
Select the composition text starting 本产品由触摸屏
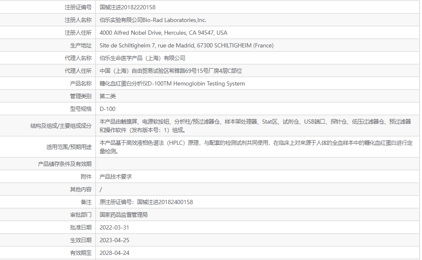(x=255, y=126)
